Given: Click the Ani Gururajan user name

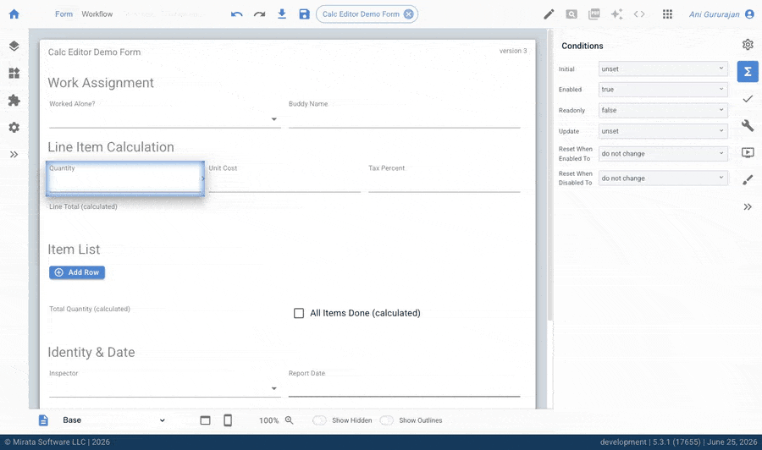Looking at the screenshot, I should coord(715,14).
